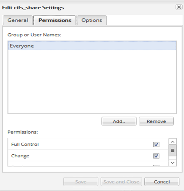Click the Full Control permission label

[25, 145]
